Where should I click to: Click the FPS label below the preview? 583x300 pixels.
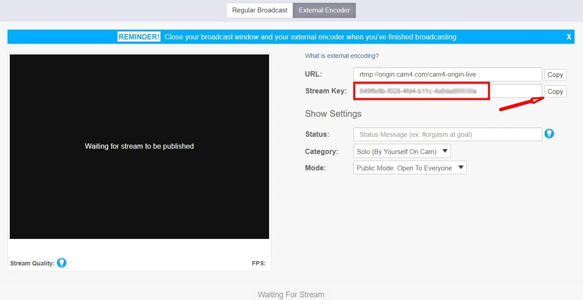[258, 263]
